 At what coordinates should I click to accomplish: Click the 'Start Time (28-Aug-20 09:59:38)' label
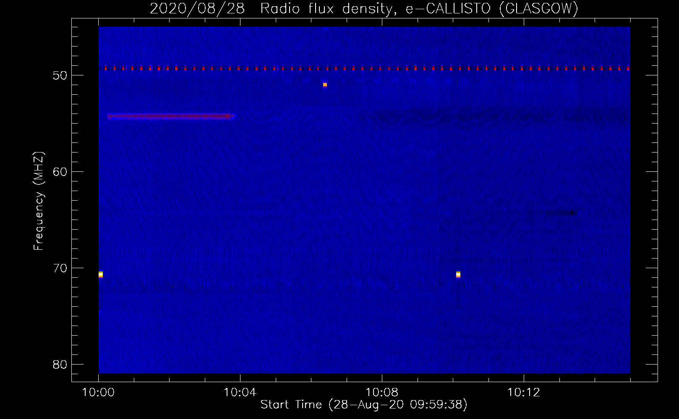pyautogui.click(x=364, y=404)
